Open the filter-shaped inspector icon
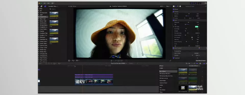This screenshot has width=245, height=95. [x=178, y=6]
